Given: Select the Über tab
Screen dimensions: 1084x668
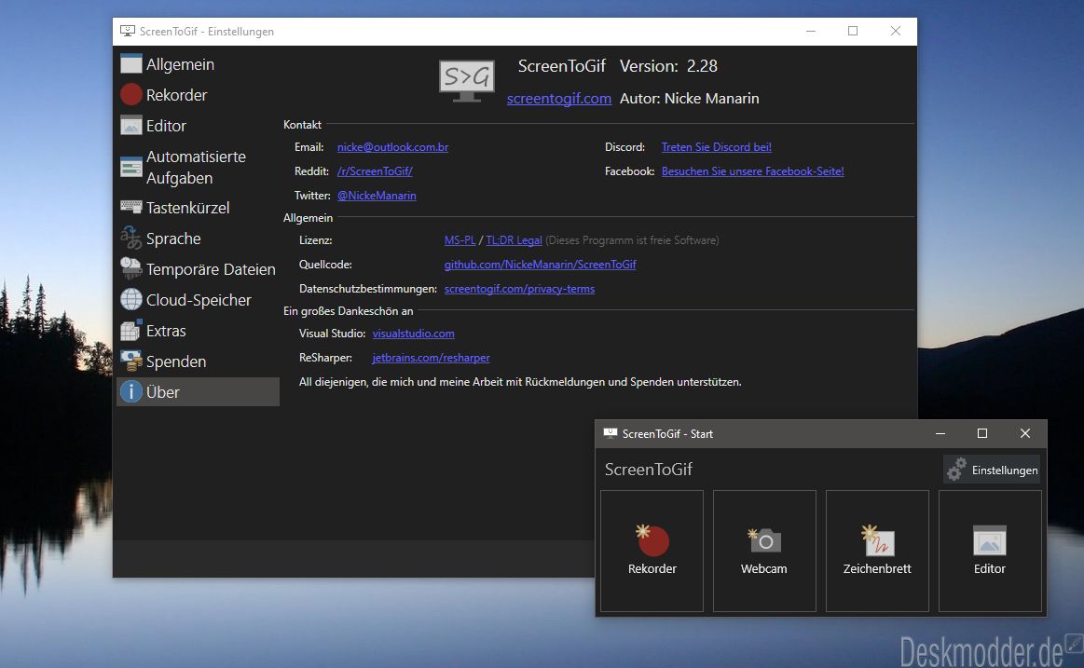Looking at the screenshot, I should (x=199, y=391).
